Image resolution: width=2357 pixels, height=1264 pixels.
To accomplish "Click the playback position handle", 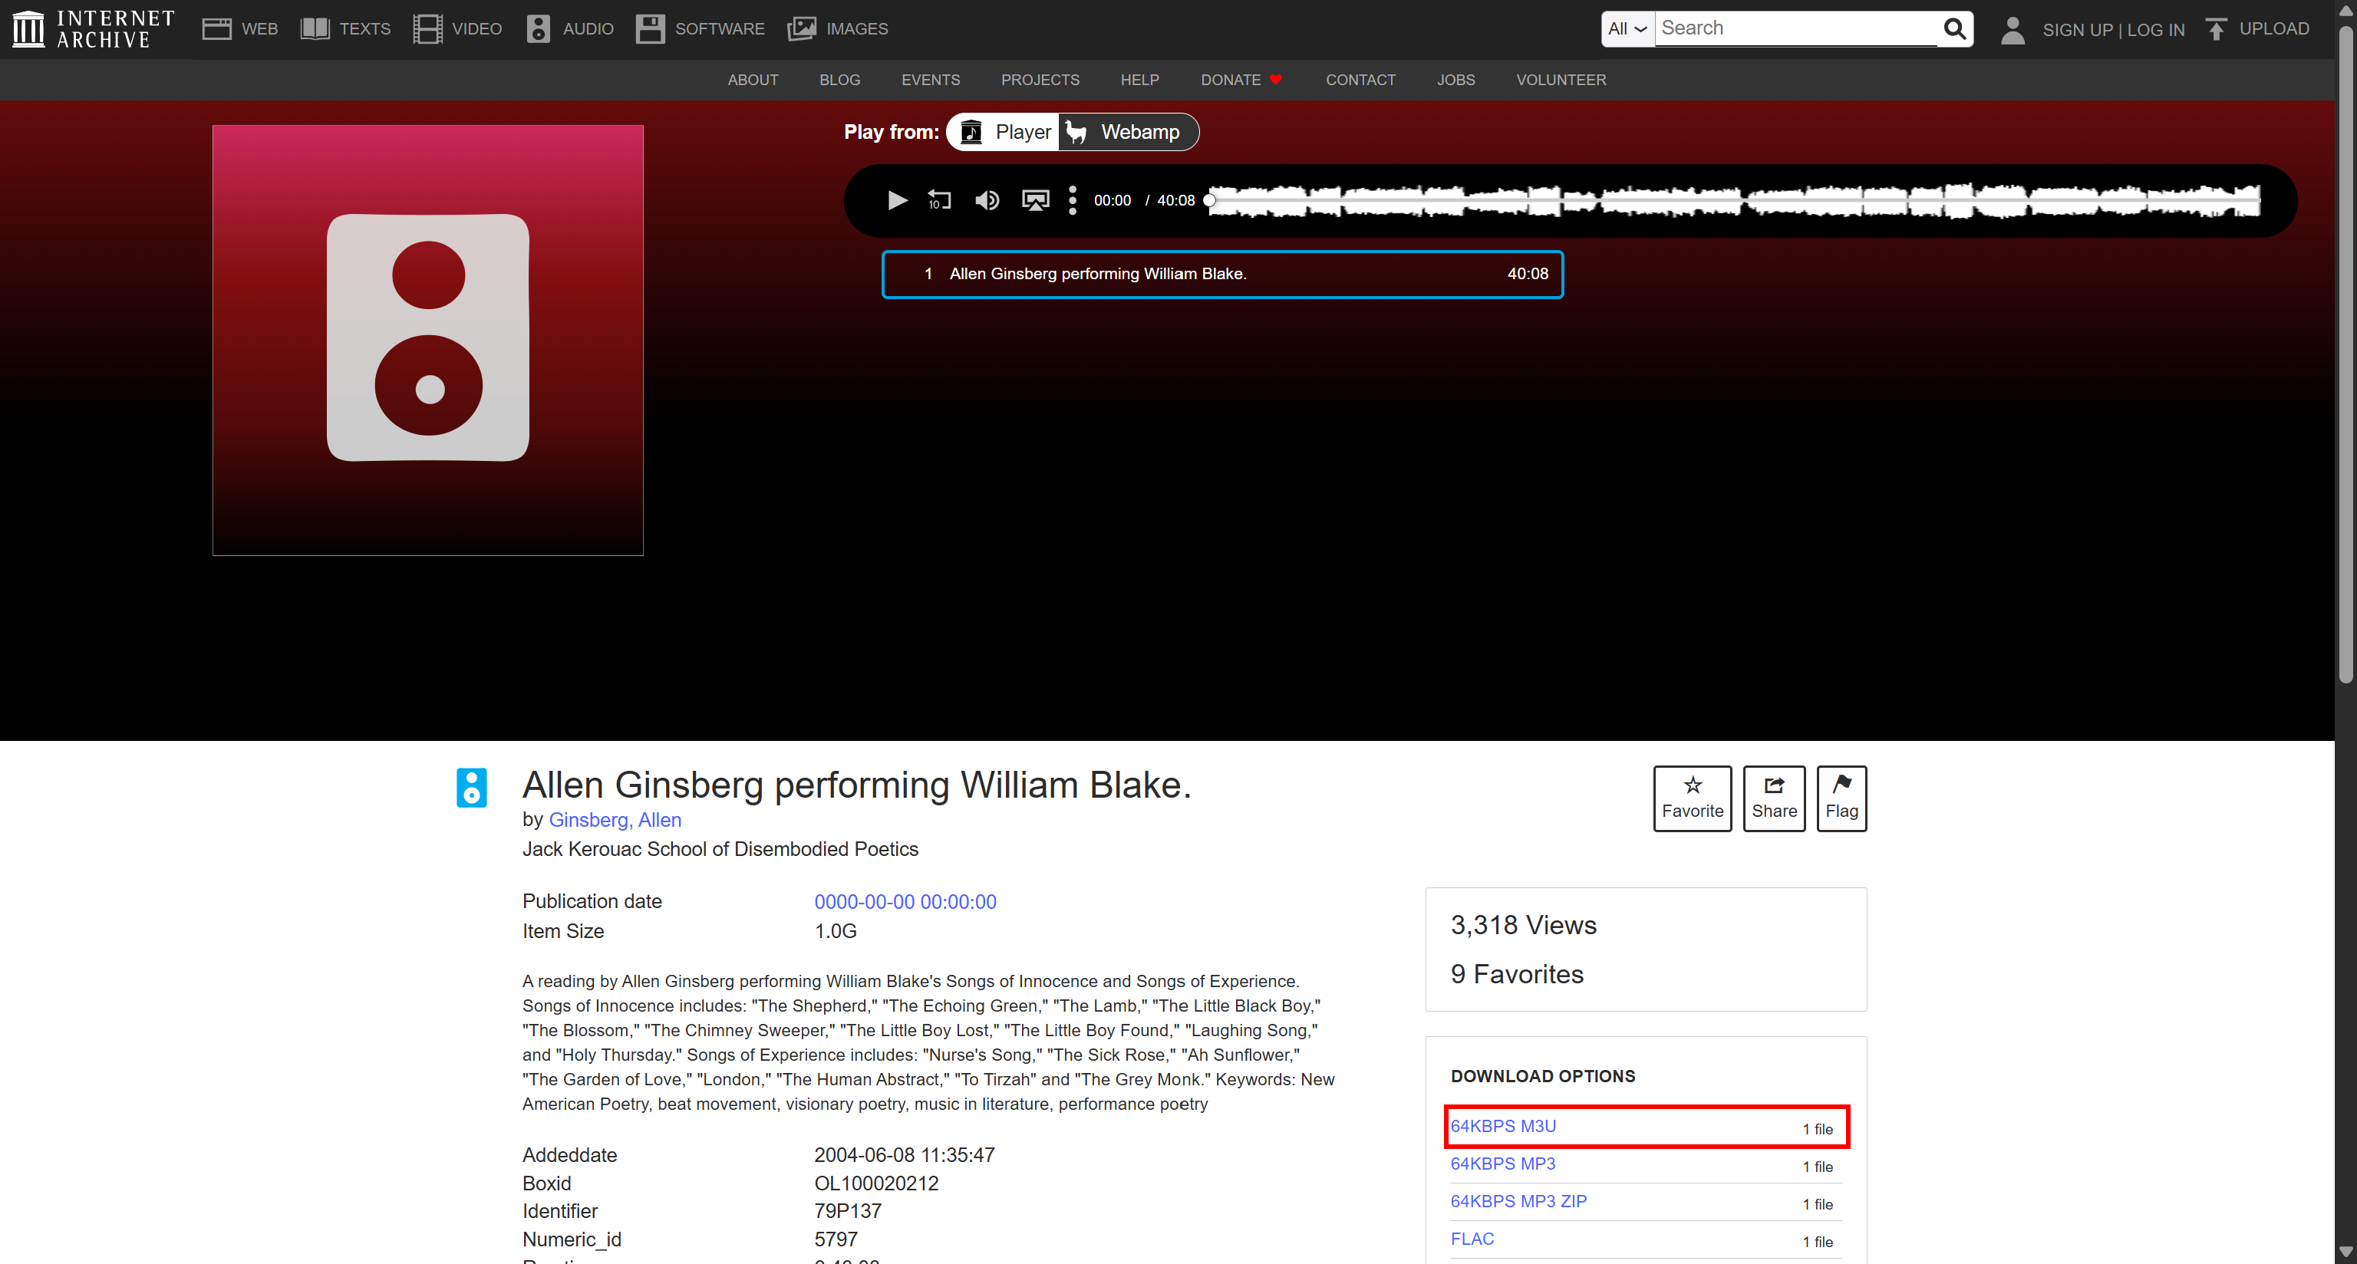I will [x=1208, y=200].
